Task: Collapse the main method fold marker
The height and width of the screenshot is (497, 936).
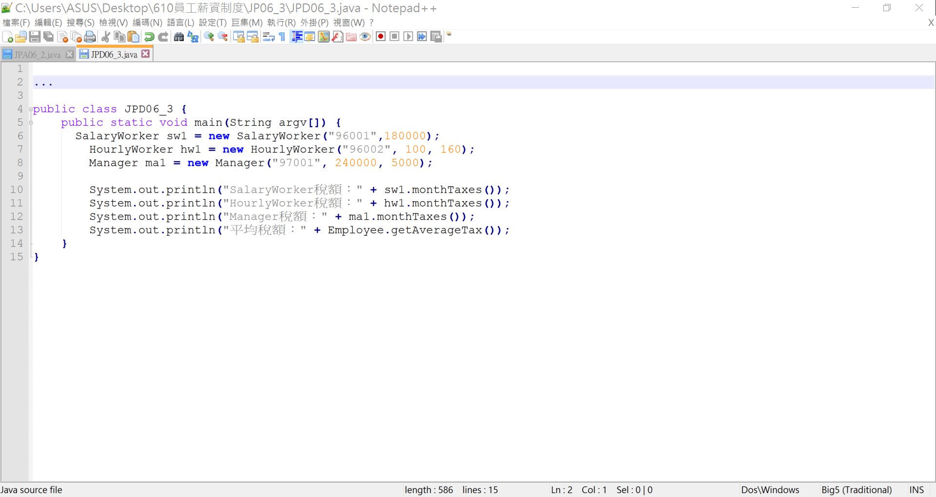Action: 31,123
